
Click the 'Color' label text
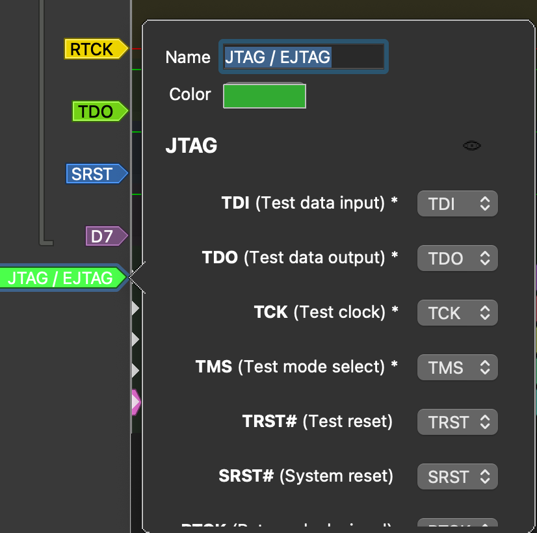[190, 94]
